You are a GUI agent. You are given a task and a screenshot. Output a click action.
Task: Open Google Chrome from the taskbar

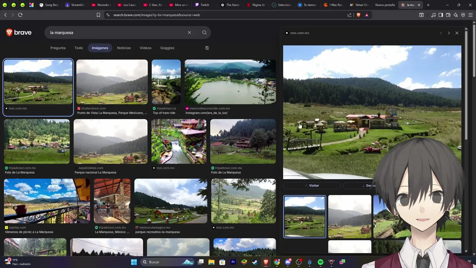277,262
